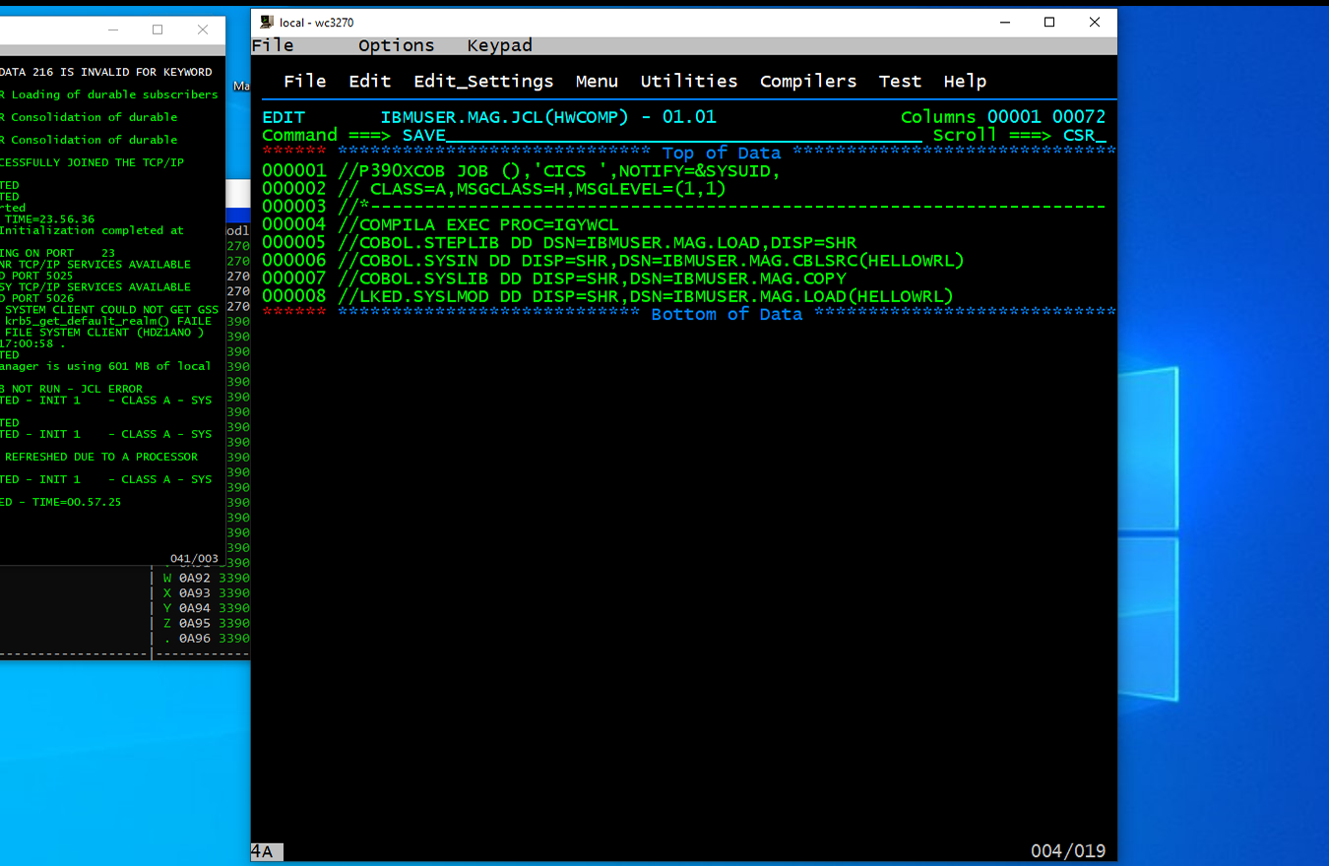
Task: Open the ISPF Help menu
Action: [965, 82]
